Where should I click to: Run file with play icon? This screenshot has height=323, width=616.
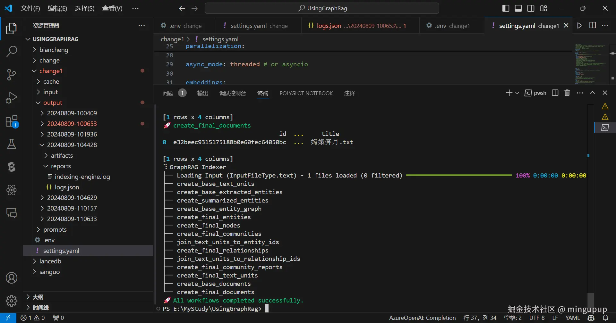[x=579, y=26]
